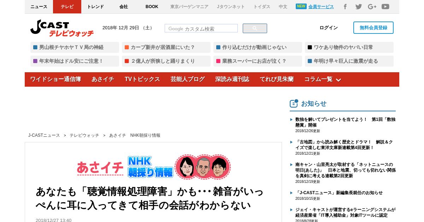The width and height of the screenshot is (424, 222).
Task: Open the Twitter bird icon
Action: tap(359, 7)
